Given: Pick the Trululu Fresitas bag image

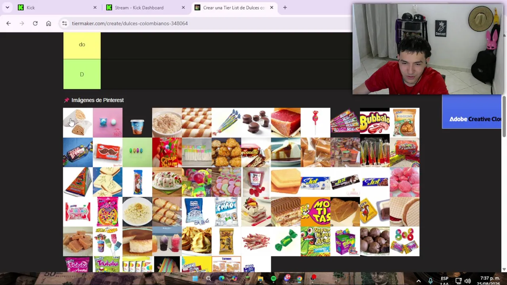Looking at the screenshot, I should point(78,264).
